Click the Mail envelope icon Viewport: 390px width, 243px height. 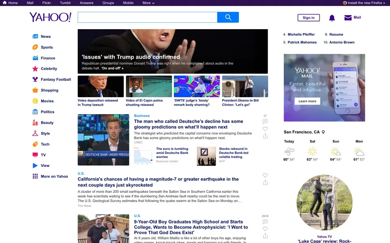tap(348, 17)
